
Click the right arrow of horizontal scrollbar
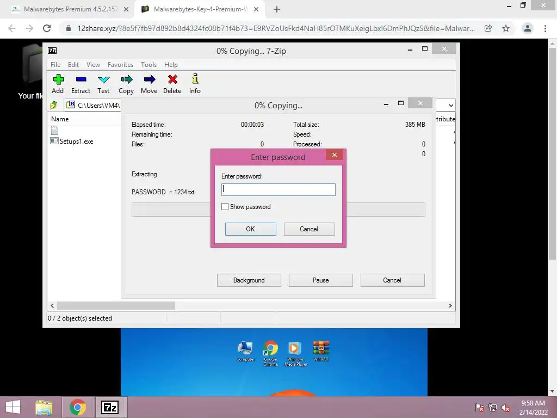(x=450, y=306)
